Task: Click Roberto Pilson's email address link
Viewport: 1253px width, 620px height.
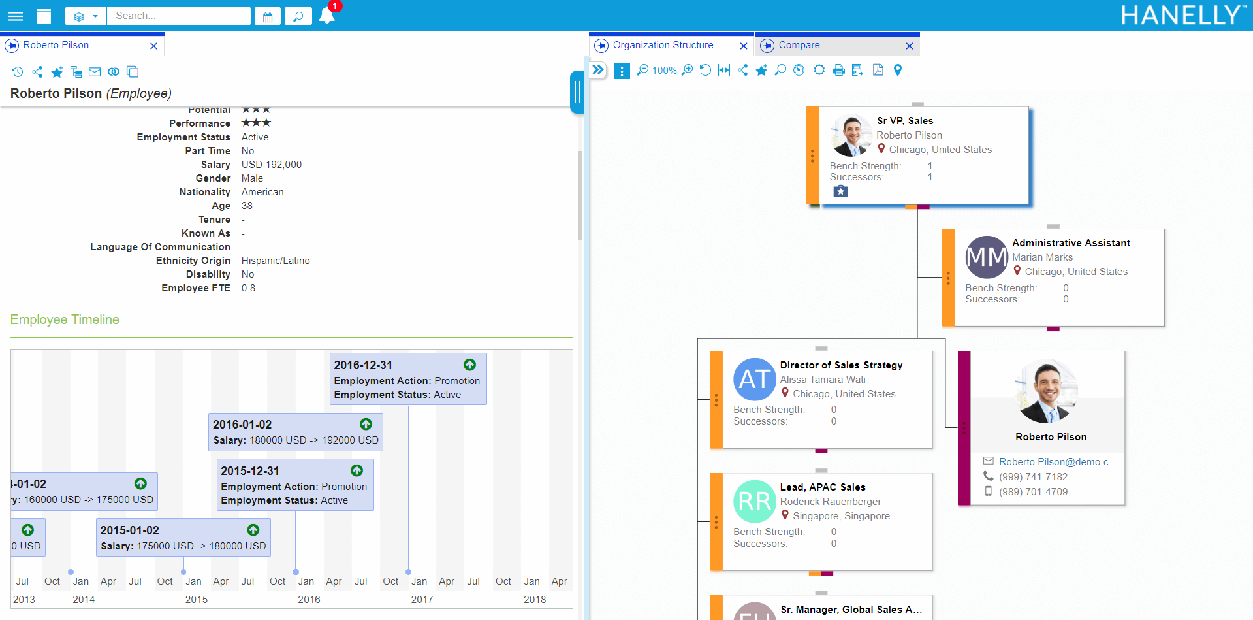Action: click(1057, 461)
